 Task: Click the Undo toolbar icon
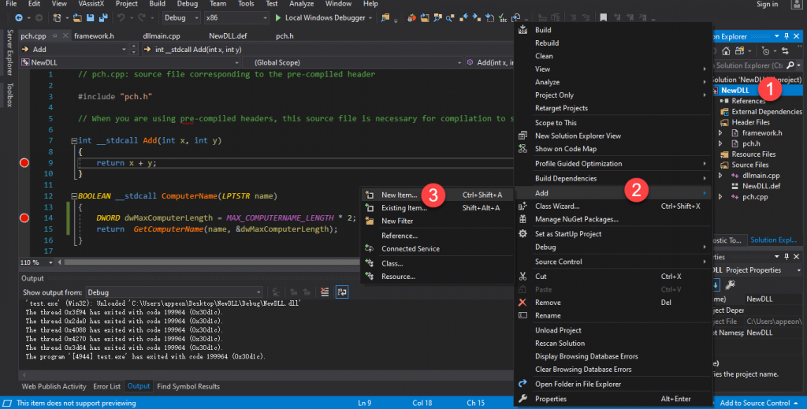pyautogui.click(x=120, y=17)
